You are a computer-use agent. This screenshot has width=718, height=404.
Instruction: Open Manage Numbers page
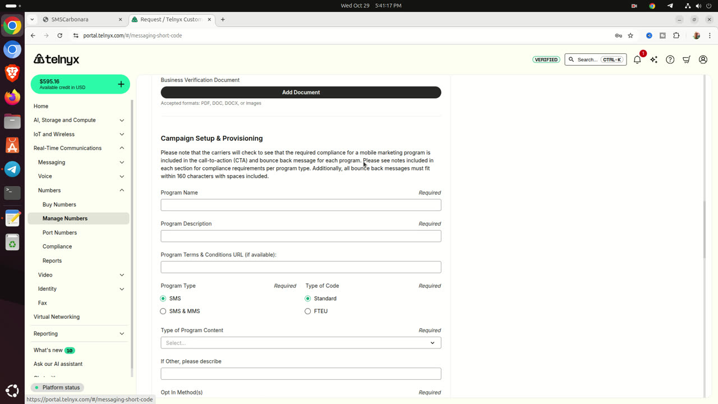pyautogui.click(x=65, y=218)
